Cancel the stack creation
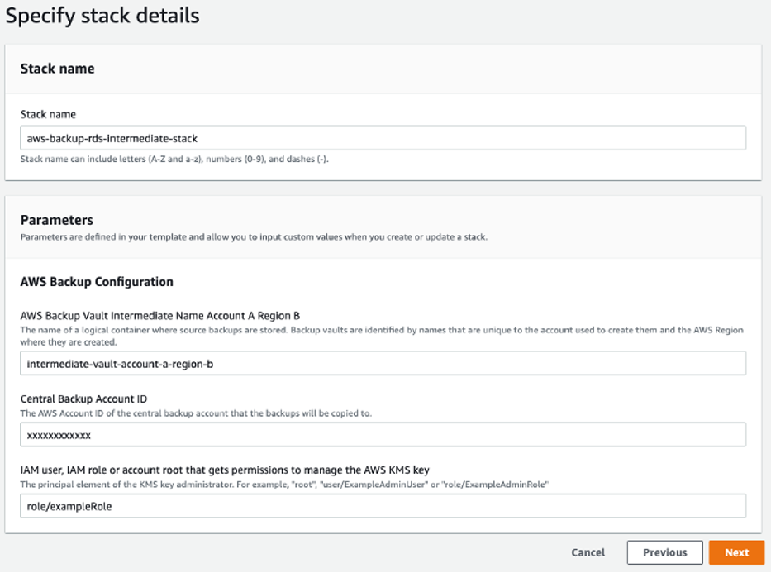The image size is (771, 573). [x=588, y=552]
